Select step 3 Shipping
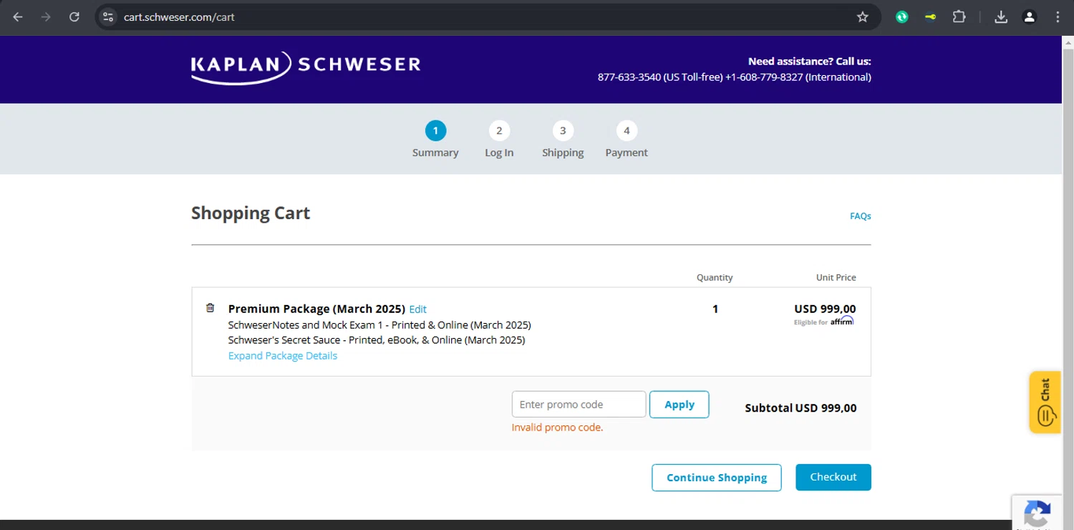This screenshot has width=1074, height=530. pyautogui.click(x=563, y=140)
